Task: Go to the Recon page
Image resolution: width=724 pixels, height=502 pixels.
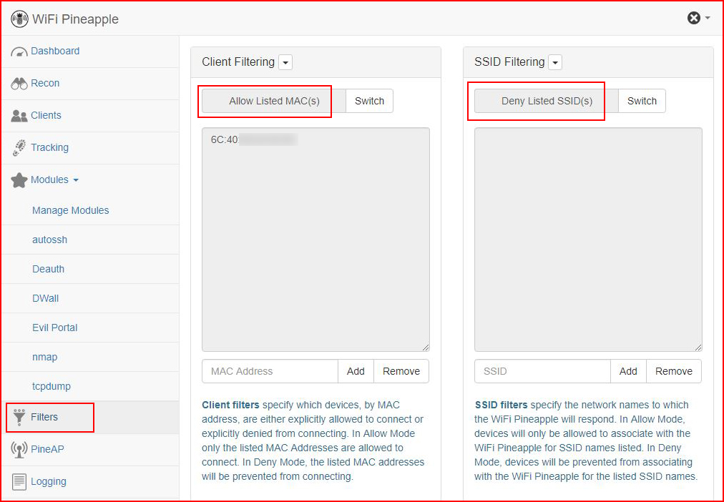Action: pyautogui.click(x=45, y=83)
